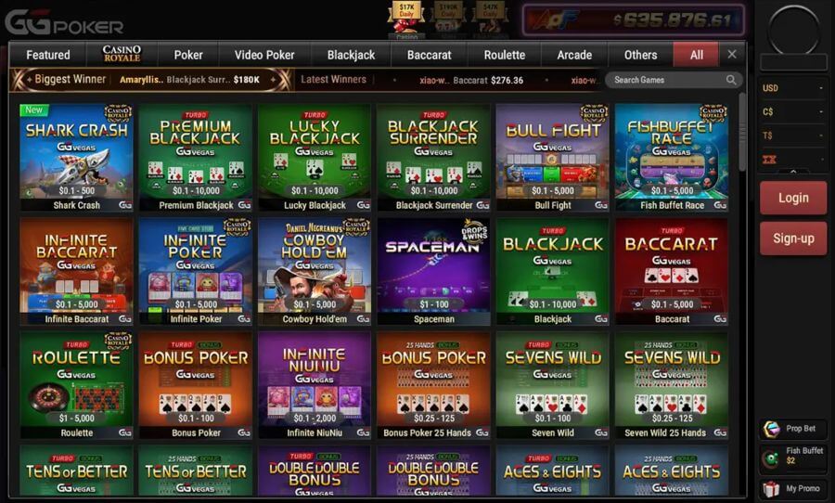This screenshot has width=835, height=503.
Task: Select the USD currency row
Action: pyautogui.click(x=792, y=88)
